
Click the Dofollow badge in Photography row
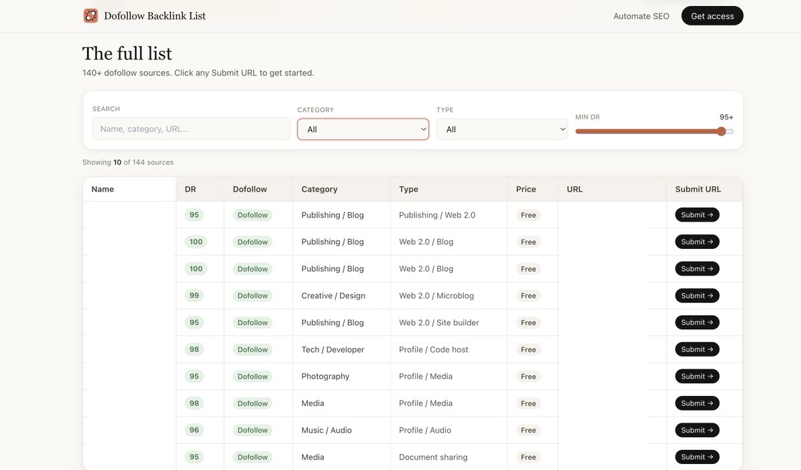point(253,377)
